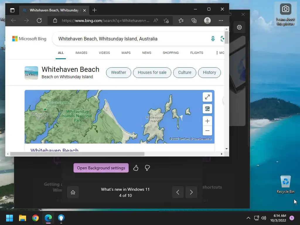The image size is (300, 225).
Task: Show previous tip in Tips
Action: coord(178,192)
